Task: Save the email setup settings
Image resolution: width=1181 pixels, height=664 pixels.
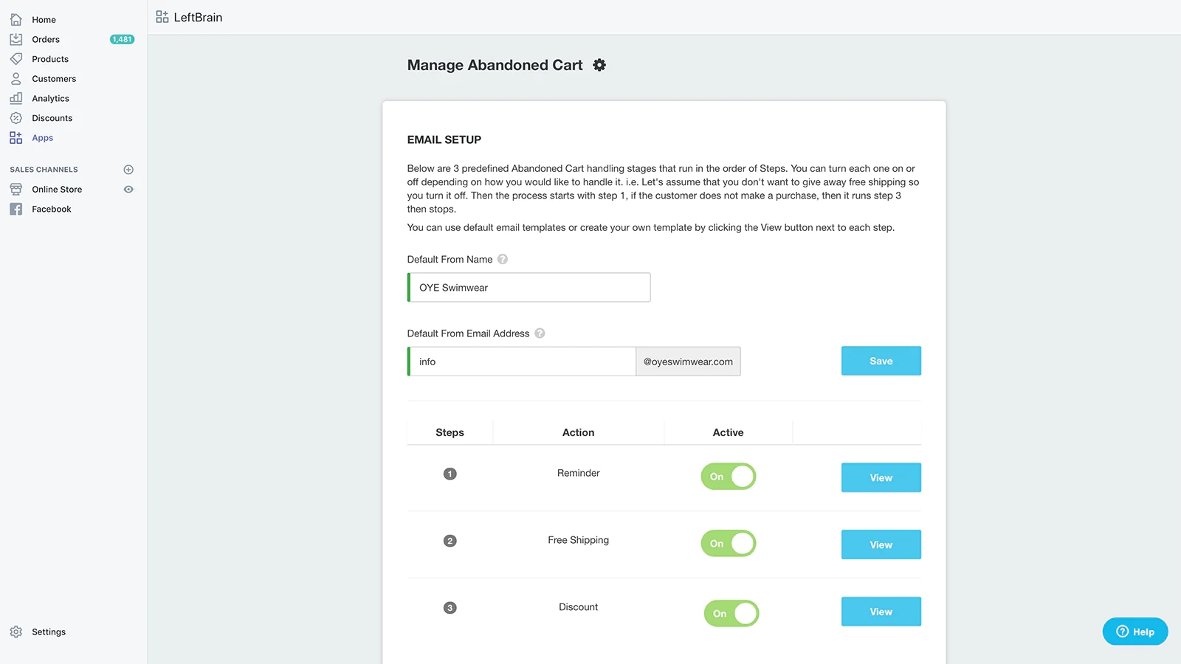Action: click(881, 361)
